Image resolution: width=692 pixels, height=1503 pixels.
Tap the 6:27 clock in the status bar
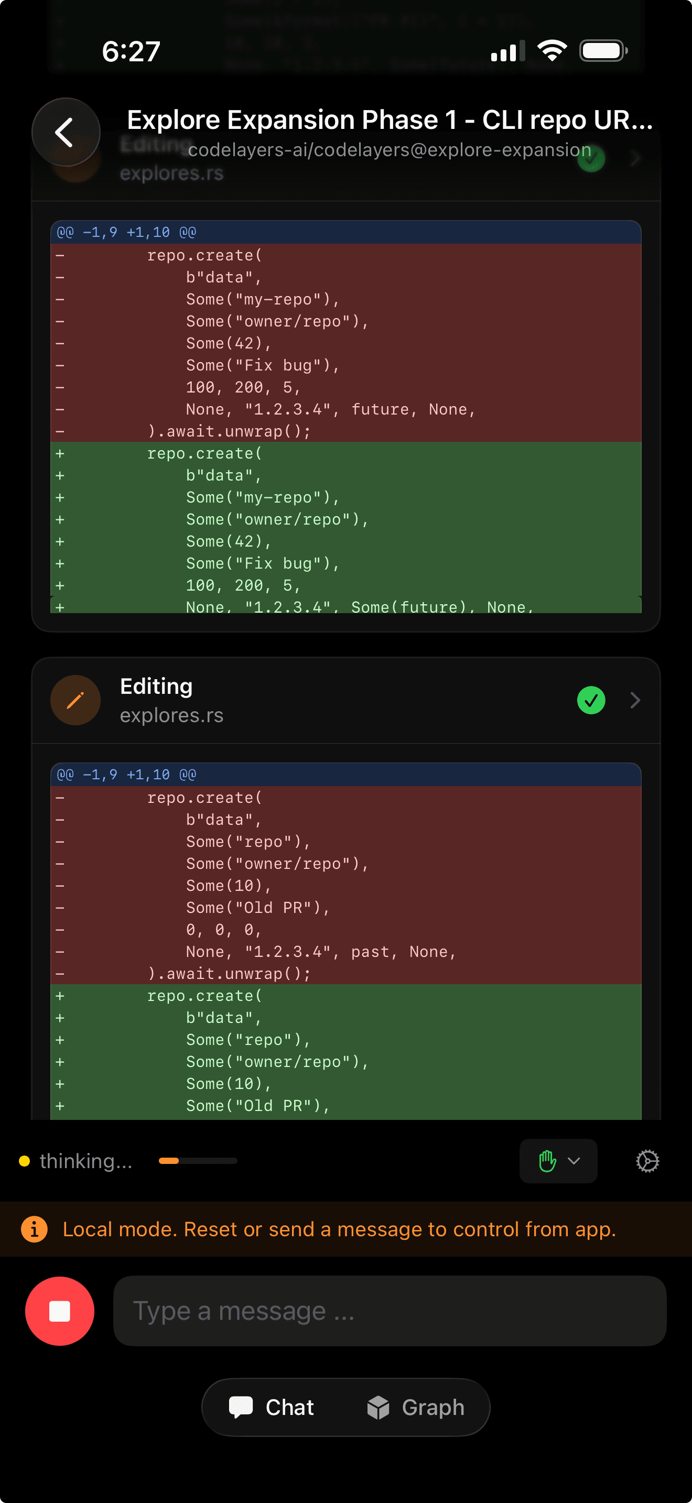click(x=131, y=51)
